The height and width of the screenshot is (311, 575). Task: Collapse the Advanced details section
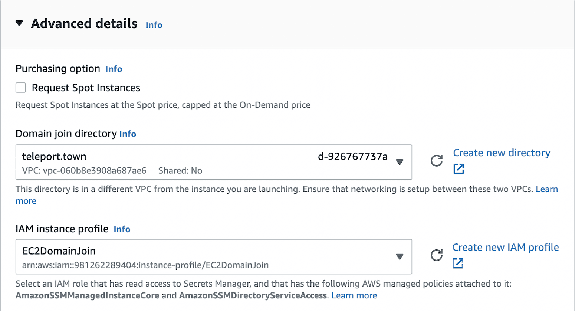pyautogui.click(x=19, y=23)
